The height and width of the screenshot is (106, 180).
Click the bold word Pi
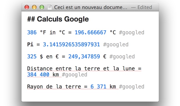[30, 44]
